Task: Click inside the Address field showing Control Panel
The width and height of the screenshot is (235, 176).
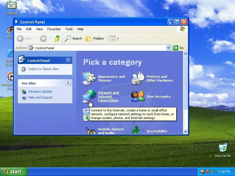Action: click(x=98, y=48)
